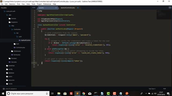
Task: Open the File menu
Action: [2, 4]
